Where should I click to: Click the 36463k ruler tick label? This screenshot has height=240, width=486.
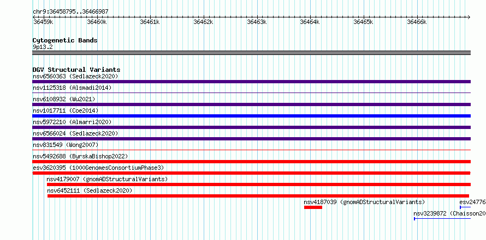tap(257, 22)
